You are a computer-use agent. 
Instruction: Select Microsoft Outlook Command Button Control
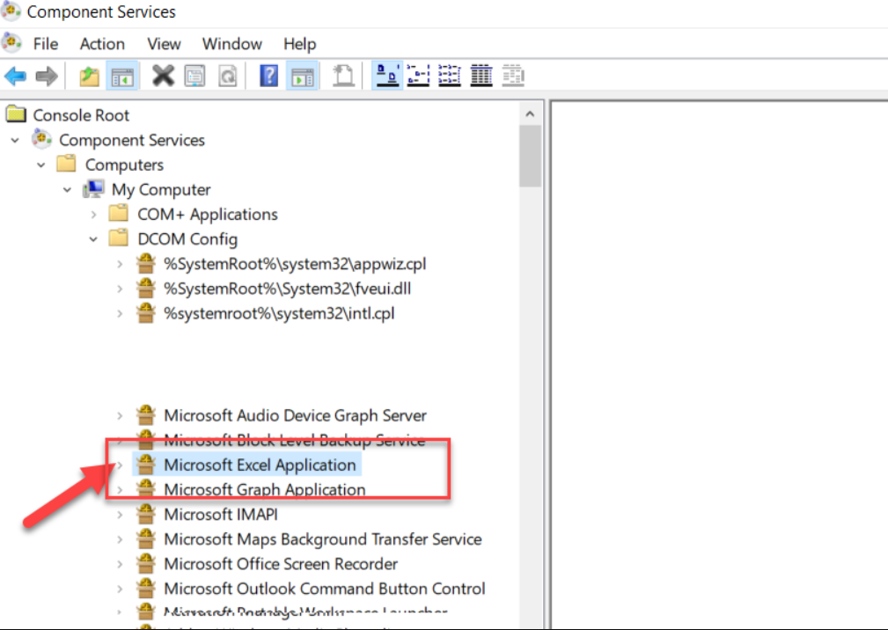pyautogui.click(x=325, y=590)
